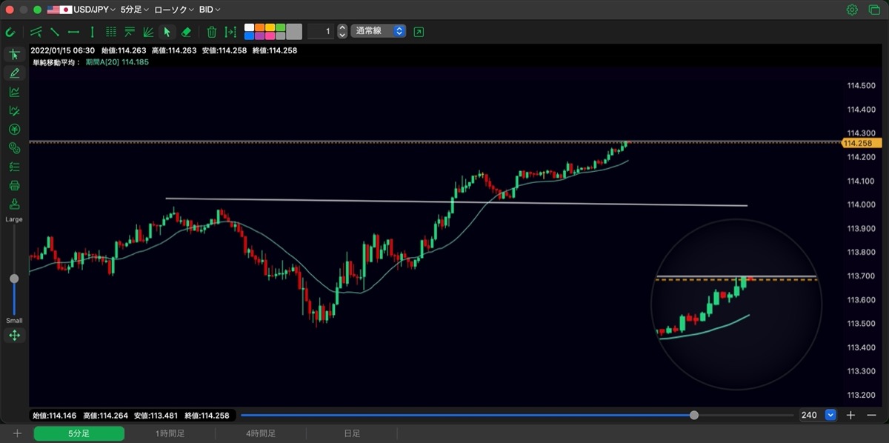The image size is (889, 443).
Task: Switch to the 1時間足 tab
Action: (x=170, y=433)
